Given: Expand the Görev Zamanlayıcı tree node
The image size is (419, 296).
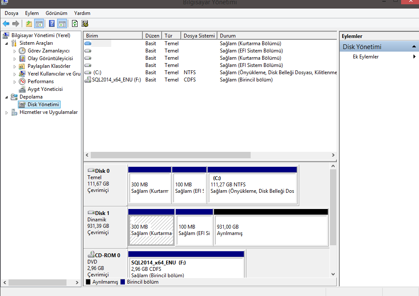Looking at the screenshot, I should (14, 51).
